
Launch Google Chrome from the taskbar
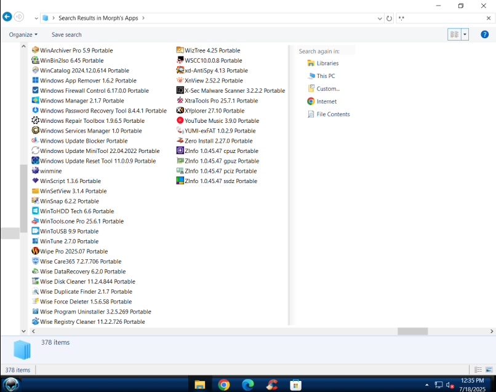223,385
